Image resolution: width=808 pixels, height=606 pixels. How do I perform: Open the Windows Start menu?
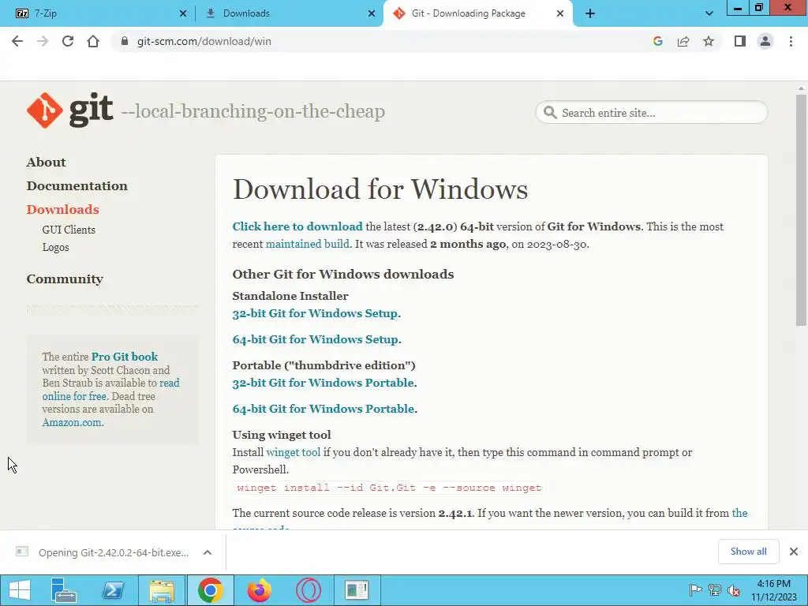point(20,590)
